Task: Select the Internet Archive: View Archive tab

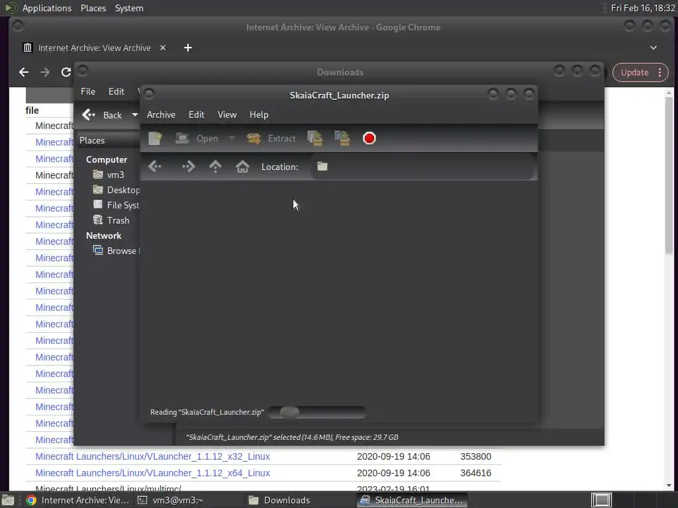Action: tap(94, 48)
